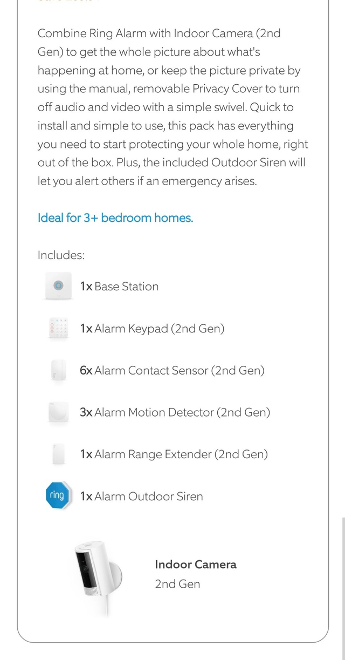The image size is (345, 660).
Task: Select the Alarm Range Extender icon
Action: pyautogui.click(x=58, y=454)
